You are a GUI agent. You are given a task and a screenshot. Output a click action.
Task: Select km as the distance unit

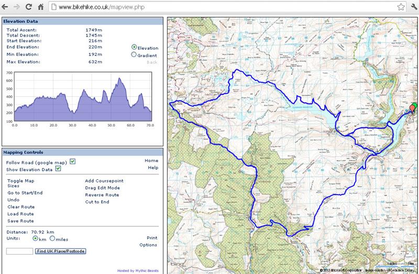36,238
